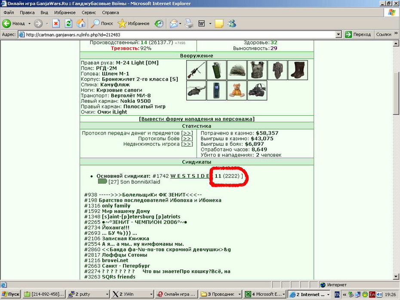Viewport: 400px width, 300px height.
Task: Open Протоколы боёв arrow link
Action: coord(187,139)
